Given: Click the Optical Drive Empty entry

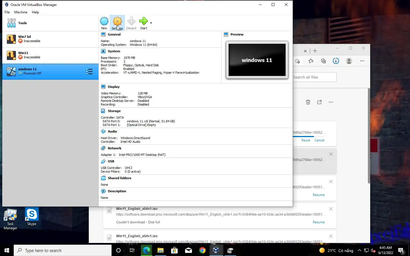Looking at the screenshot, I should [141, 125].
